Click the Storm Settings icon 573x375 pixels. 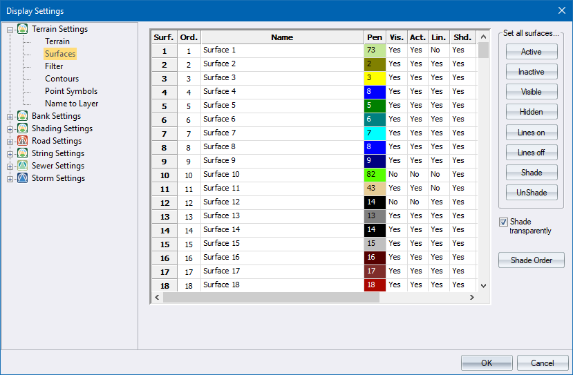click(x=23, y=178)
